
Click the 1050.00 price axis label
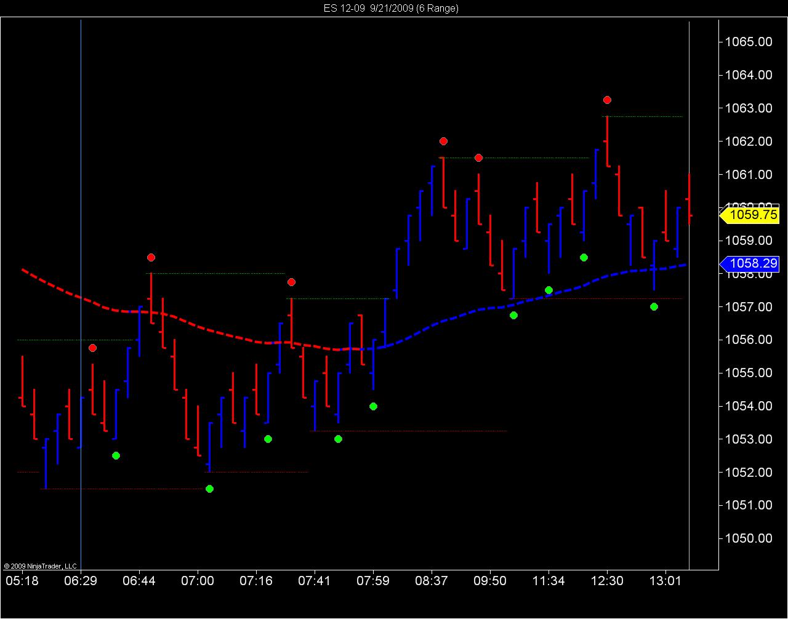tap(748, 538)
